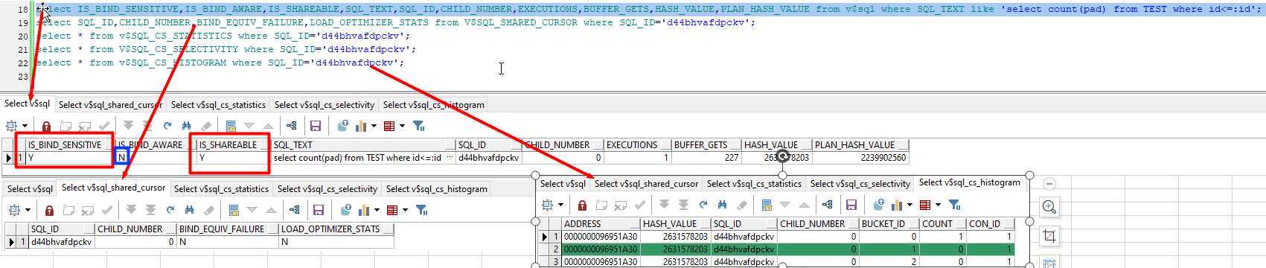Click connection tree icon in top results toolbar
Screen dimensions: 1266x268
coord(292,126)
